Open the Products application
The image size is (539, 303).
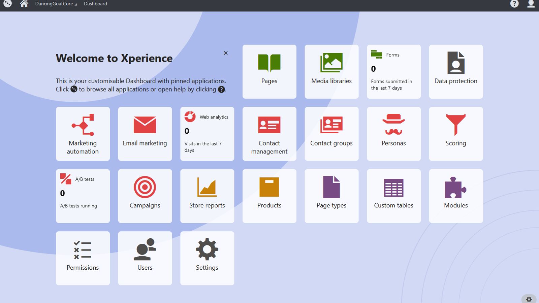pyautogui.click(x=269, y=196)
